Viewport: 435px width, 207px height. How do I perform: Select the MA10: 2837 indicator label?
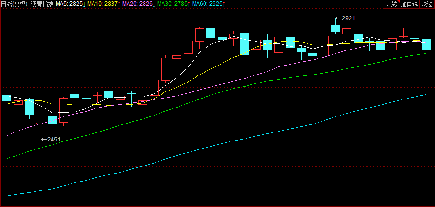coord(104,4)
